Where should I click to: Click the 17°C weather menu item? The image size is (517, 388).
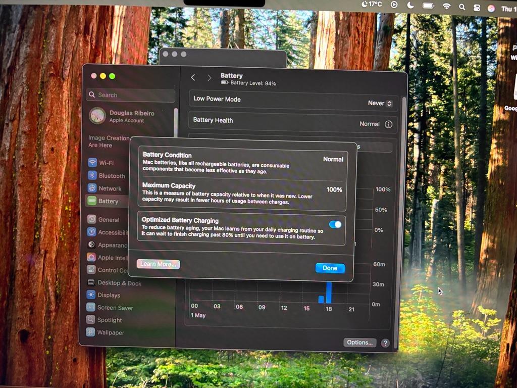[x=372, y=4]
